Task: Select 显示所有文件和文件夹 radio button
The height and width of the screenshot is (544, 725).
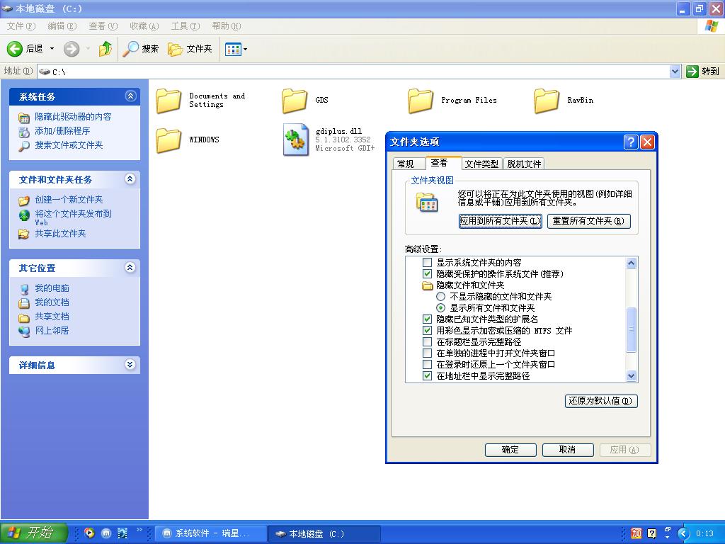Action: [440, 308]
